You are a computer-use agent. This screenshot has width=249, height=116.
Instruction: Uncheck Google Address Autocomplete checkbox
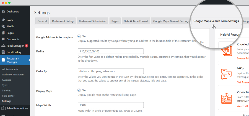[79, 36]
